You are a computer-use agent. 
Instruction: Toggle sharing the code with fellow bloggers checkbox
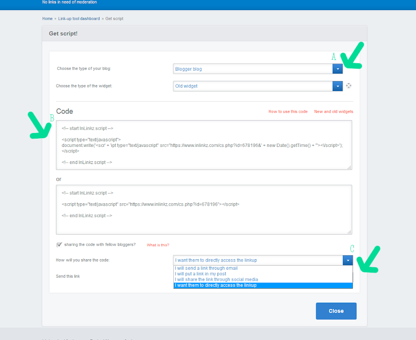coord(59,244)
